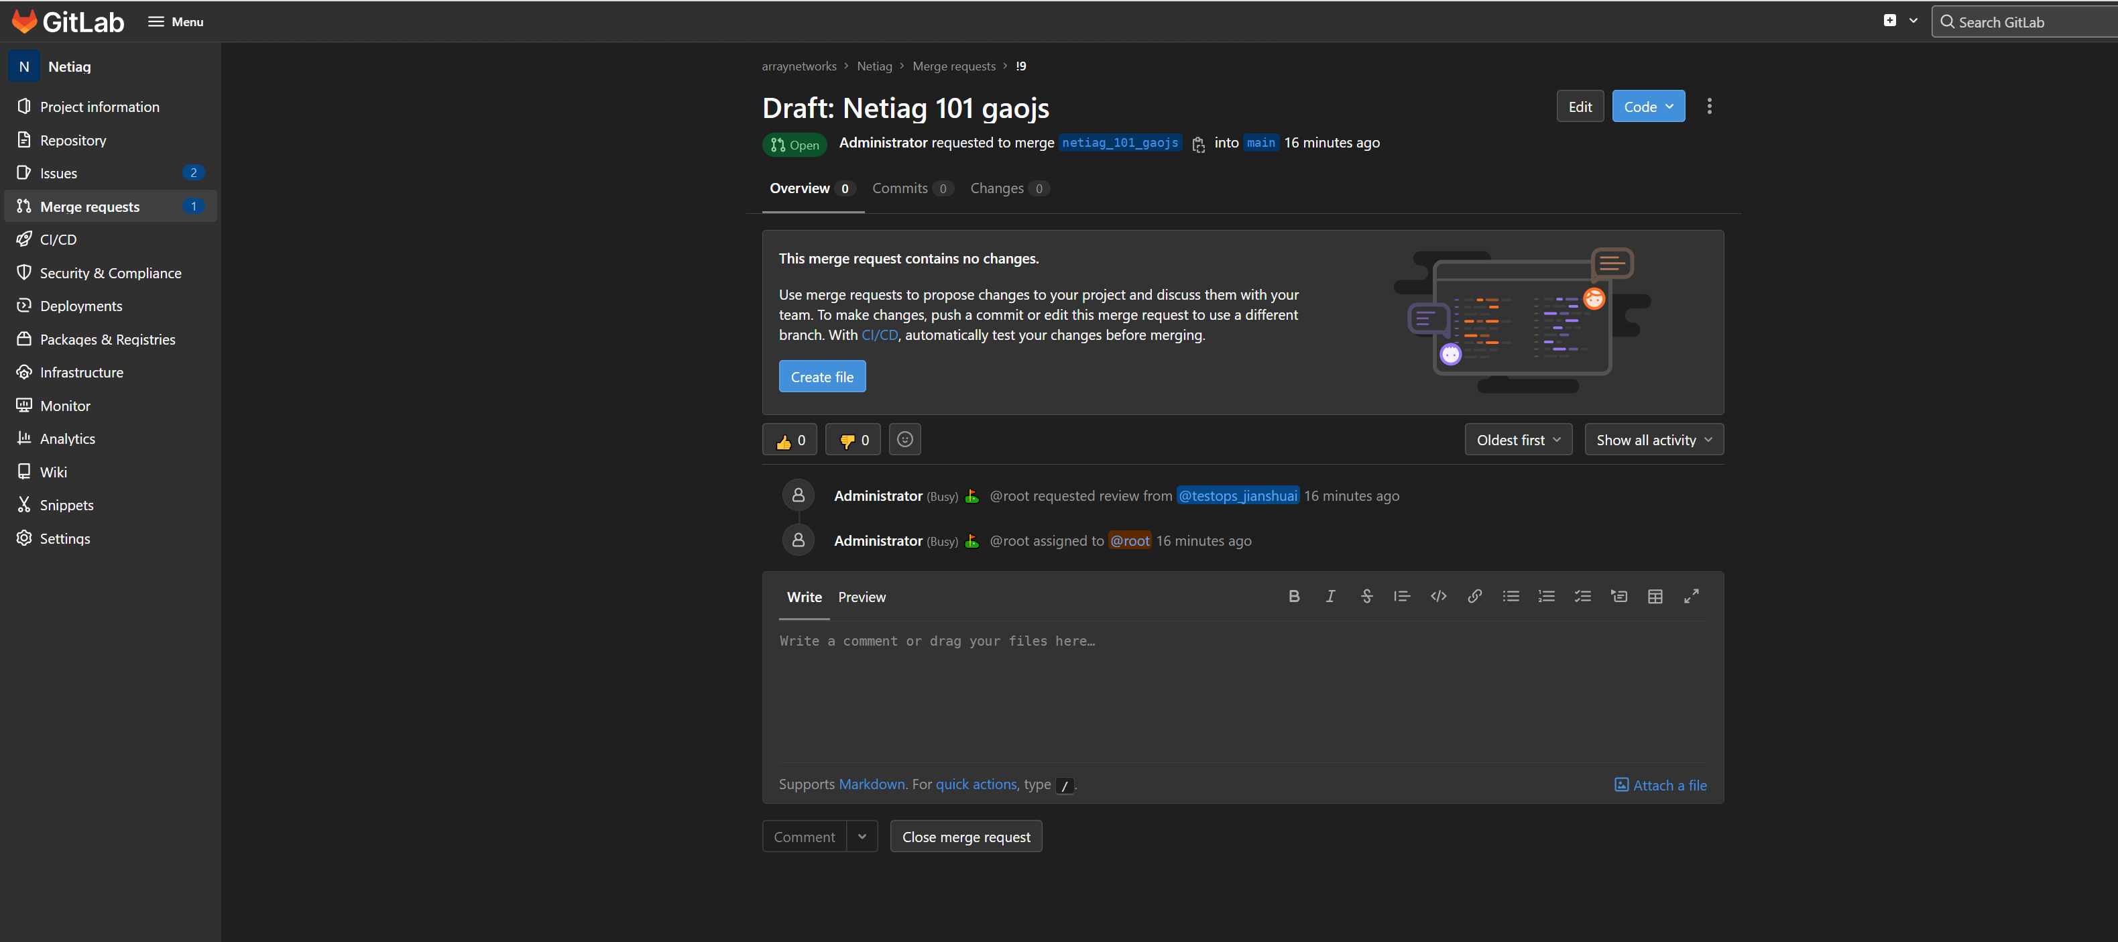Open the Project information icon
The width and height of the screenshot is (2118, 942).
[24, 106]
